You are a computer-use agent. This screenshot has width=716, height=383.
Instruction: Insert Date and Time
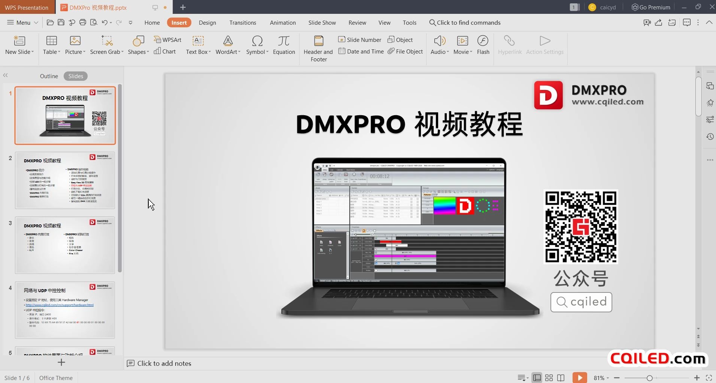pyautogui.click(x=361, y=51)
